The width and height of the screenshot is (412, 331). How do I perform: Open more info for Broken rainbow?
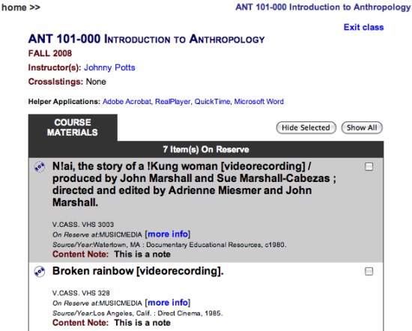click(x=168, y=303)
